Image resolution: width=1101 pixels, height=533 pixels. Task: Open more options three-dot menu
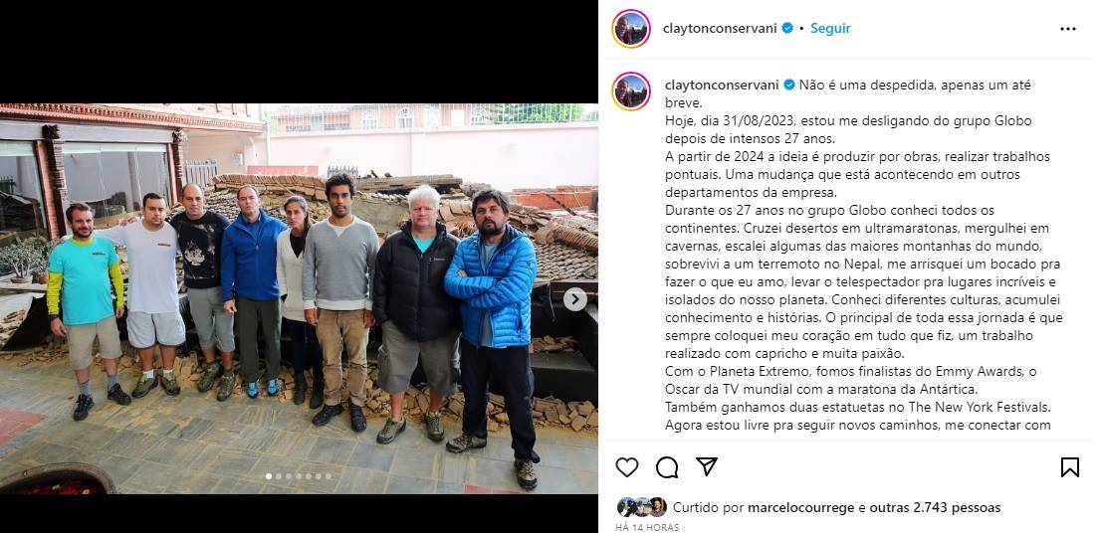tap(1068, 29)
